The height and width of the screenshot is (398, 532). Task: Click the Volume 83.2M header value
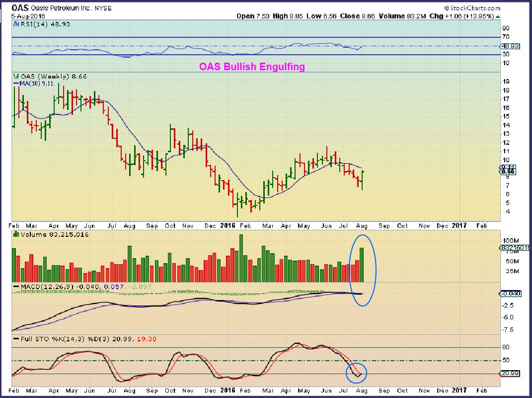click(402, 16)
